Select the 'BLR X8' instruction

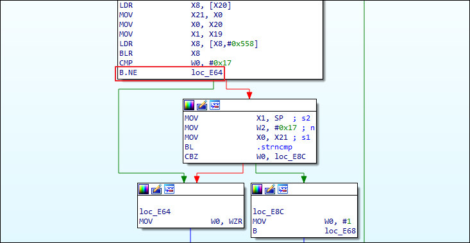[160, 53]
